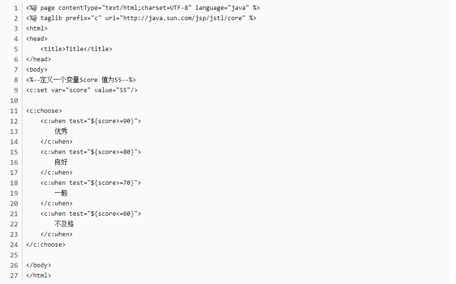Click the c:set tag defining score
Image resolution: width=456 pixels, height=284 pixels.
click(82, 90)
